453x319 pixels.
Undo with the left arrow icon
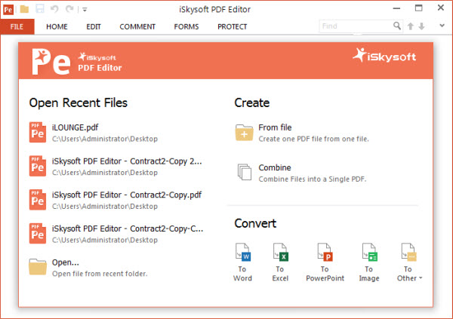click(54, 9)
